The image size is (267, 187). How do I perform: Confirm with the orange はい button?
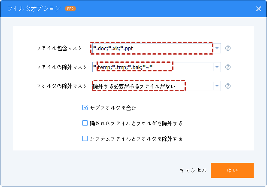(232, 170)
